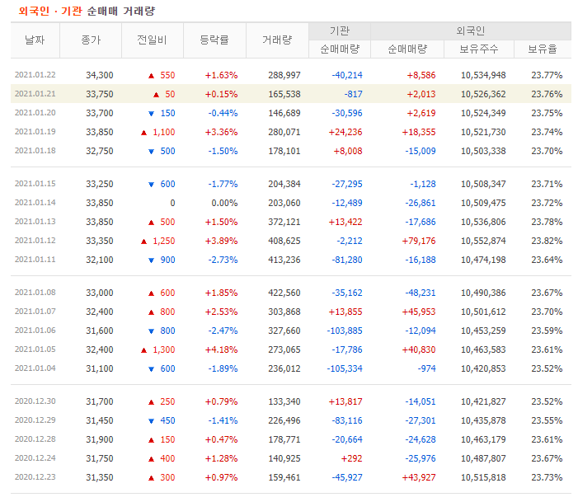Click the 종가 column header

tap(91, 40)
